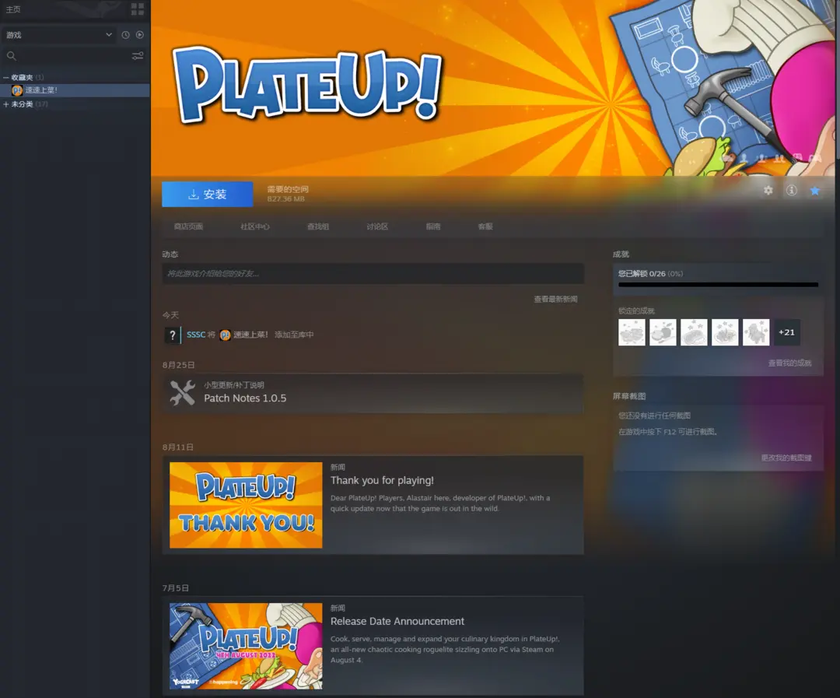
Task: Open the 社区中心 tab
Action: tap(255, 226)
